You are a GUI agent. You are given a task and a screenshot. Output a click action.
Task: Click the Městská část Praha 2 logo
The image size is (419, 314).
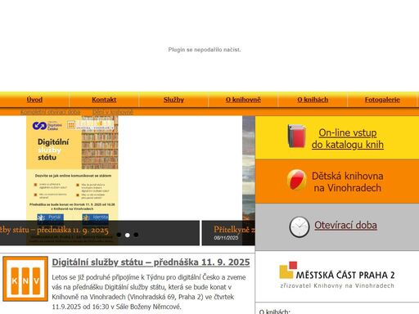(x=337, y=275)
